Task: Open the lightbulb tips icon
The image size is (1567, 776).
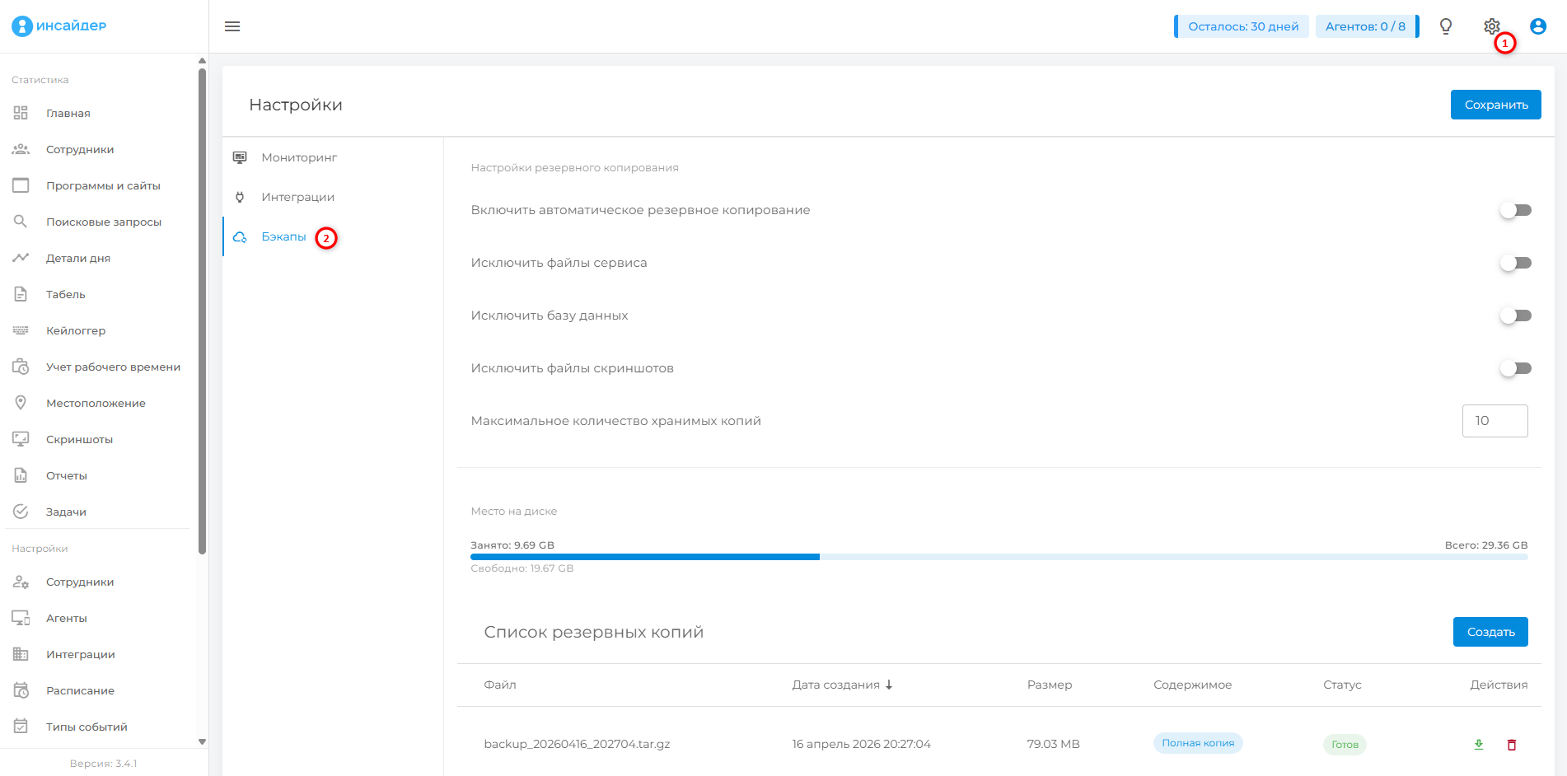Action: 1445,26
